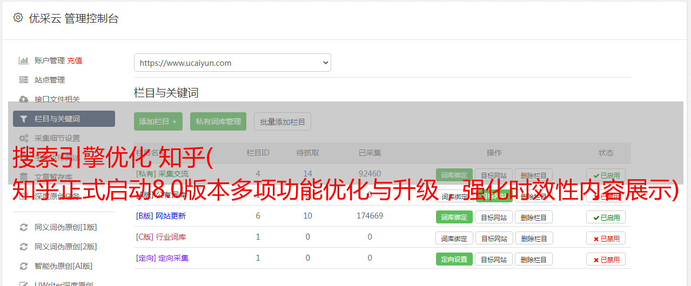The image size is (691, 286).
Task: Click 目标网站 for 定向采集 row
Action: pyautogui.click(x=494, y=259)
